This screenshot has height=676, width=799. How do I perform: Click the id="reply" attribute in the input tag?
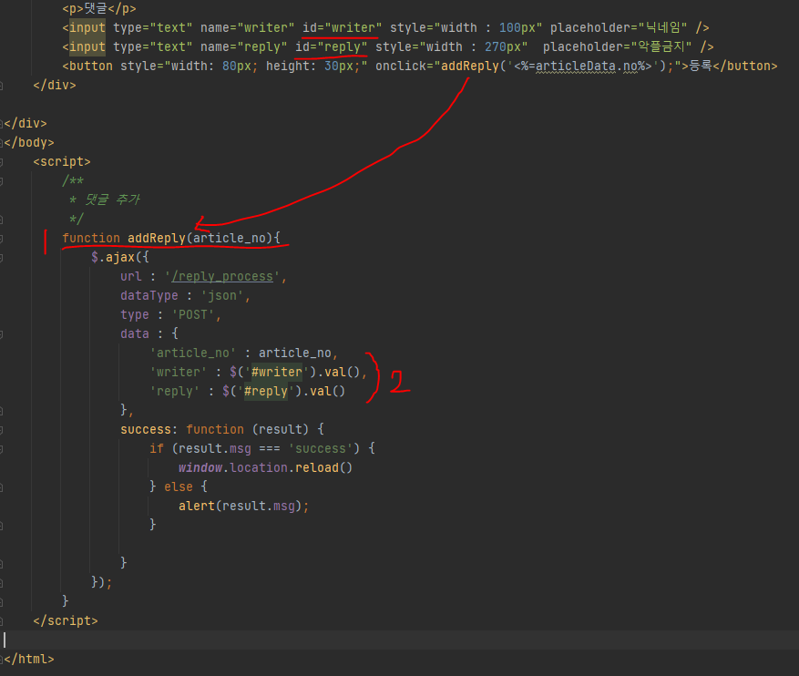pyautogui.click(x=332, y=46)
